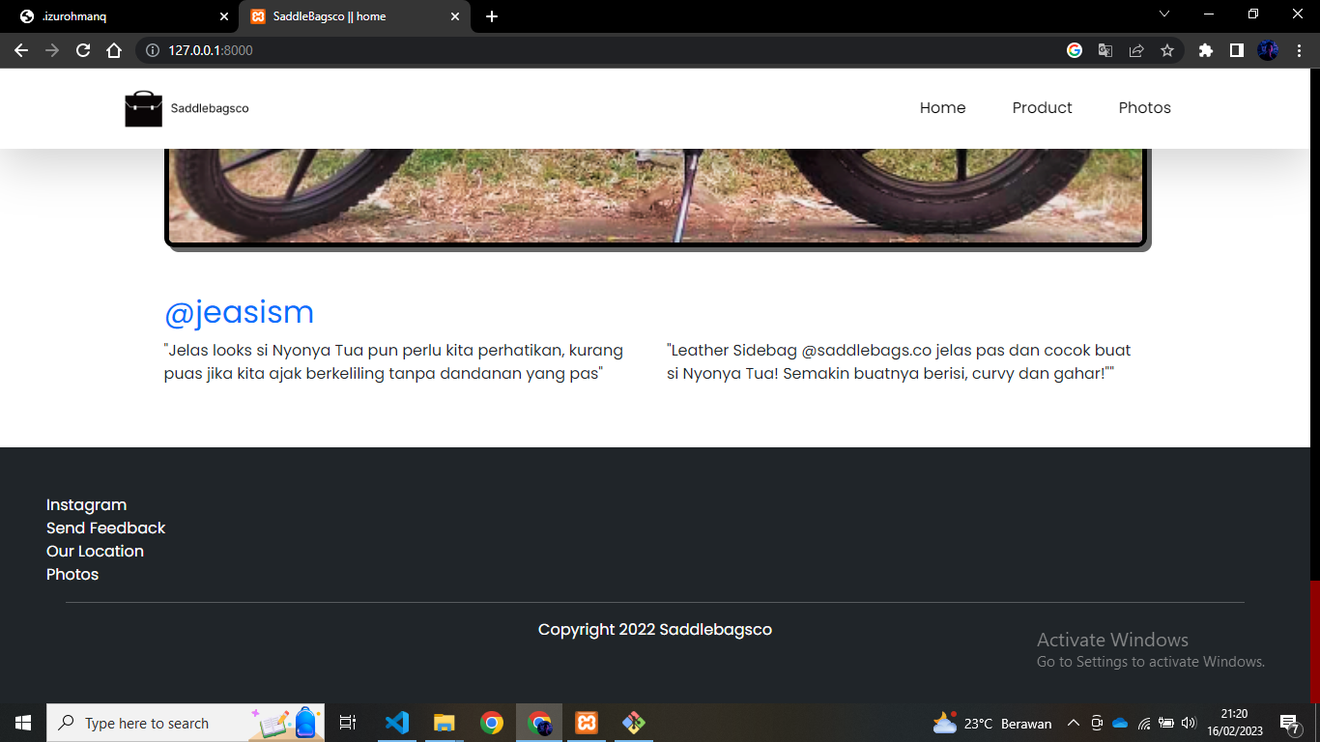Close the SaddleBagsco home tab
The width and height of the screenshot is (1320, 742).
coord(455,16)
